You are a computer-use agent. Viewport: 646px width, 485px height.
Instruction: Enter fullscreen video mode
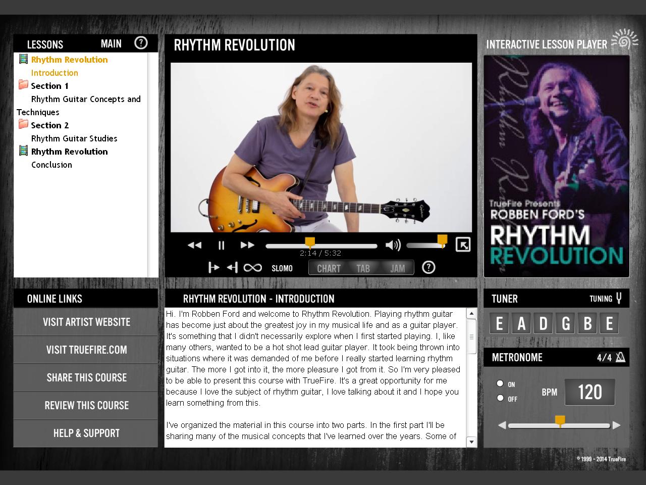463,245
